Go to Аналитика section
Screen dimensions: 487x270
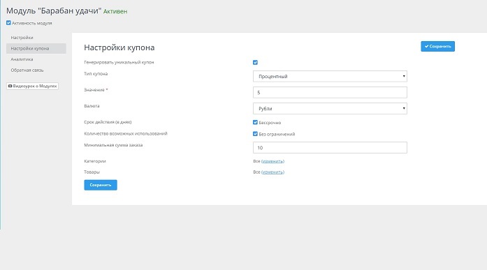tap(22, 59)
